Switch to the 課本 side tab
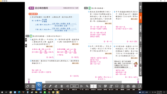Screen dimensions: 167x94 tap(140, 7)
